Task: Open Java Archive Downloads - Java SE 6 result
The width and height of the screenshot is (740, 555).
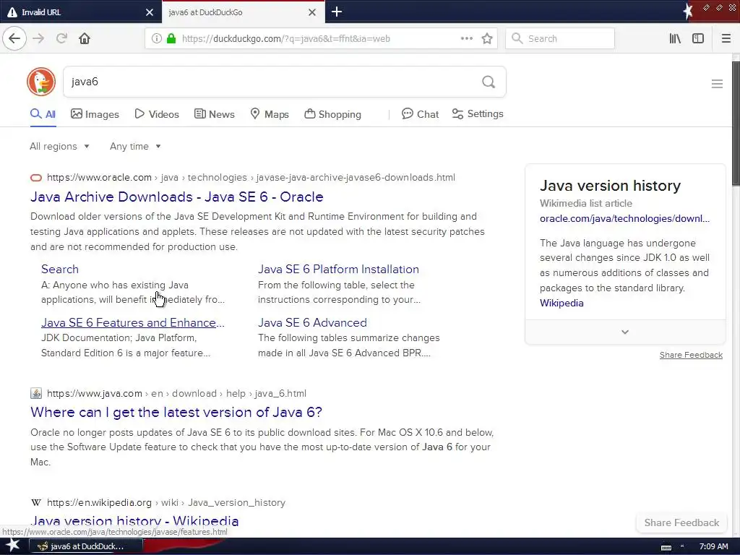Action: point(176,197)
